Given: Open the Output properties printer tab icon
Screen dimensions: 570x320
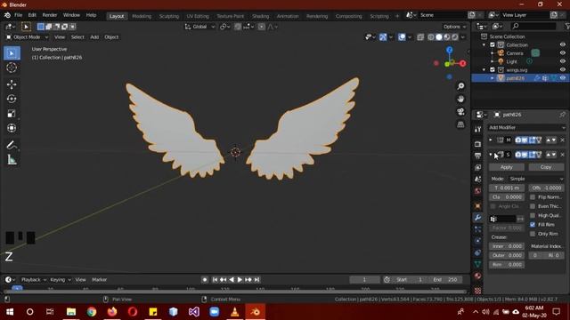Looking at the screenshot, I should click(x=477, y=156).
